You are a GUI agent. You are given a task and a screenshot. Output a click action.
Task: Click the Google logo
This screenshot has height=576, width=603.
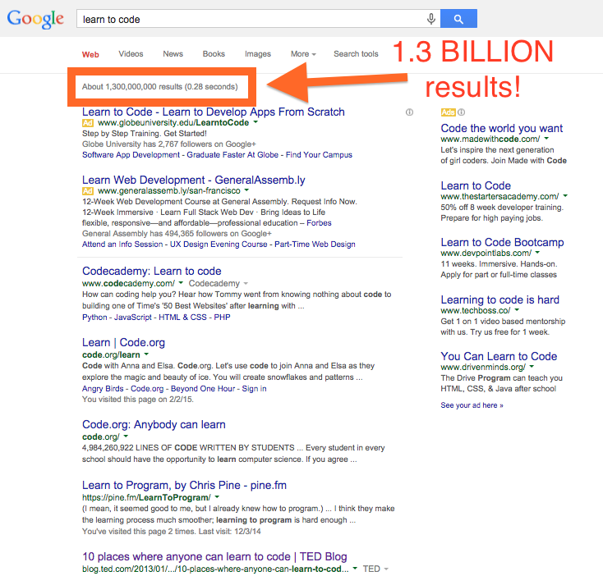coord(35,19)
